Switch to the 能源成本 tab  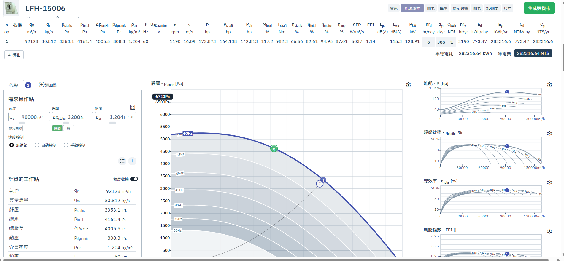tap(412, 8)
